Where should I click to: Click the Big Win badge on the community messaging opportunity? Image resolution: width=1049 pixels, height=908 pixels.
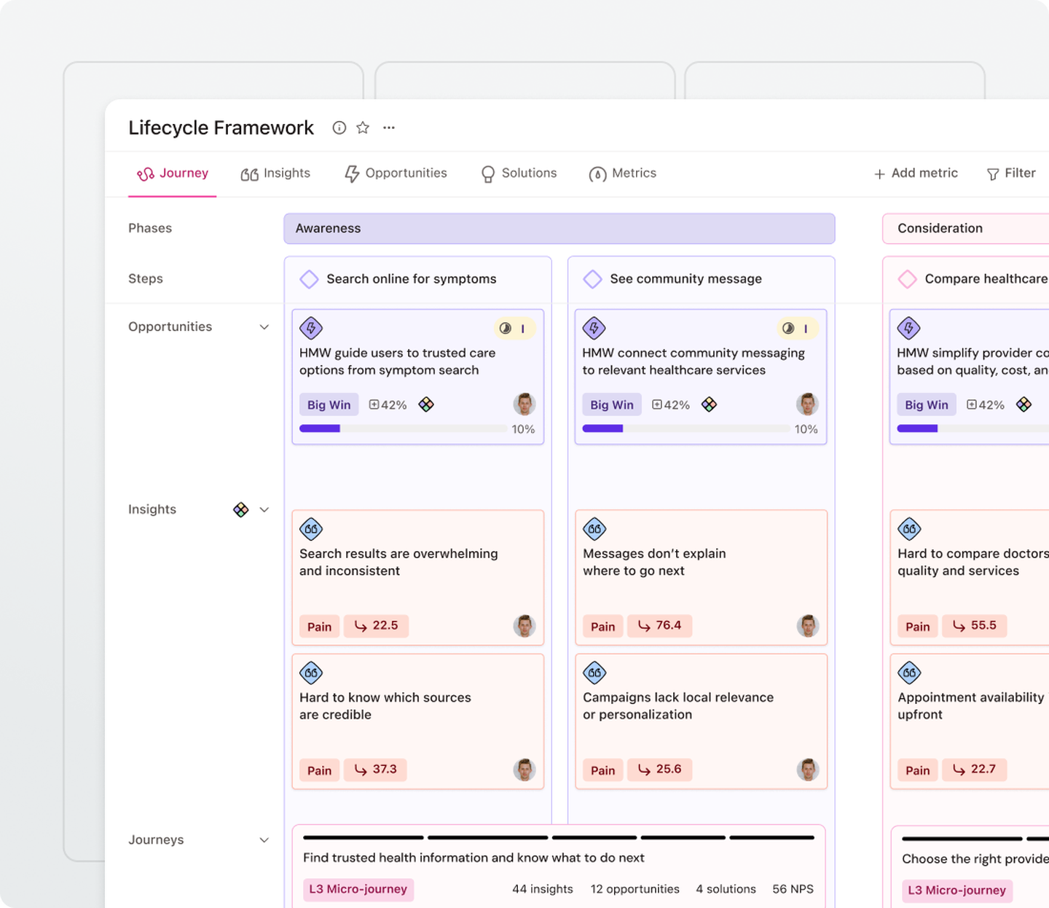[611, 404]
